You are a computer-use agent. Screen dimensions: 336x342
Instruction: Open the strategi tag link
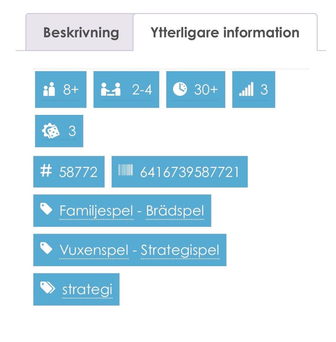pos(87,290)
